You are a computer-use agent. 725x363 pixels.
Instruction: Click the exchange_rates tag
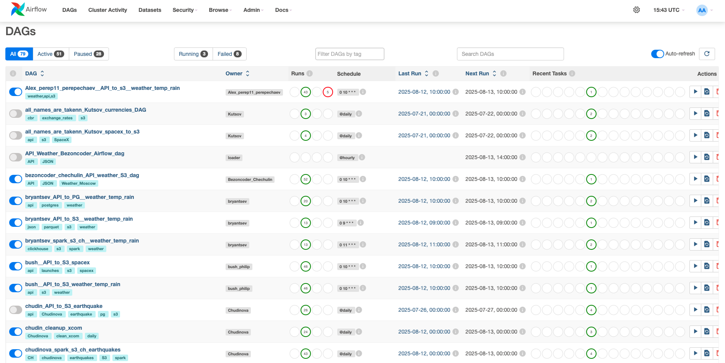pyautogui.click(x=57, y=118)
